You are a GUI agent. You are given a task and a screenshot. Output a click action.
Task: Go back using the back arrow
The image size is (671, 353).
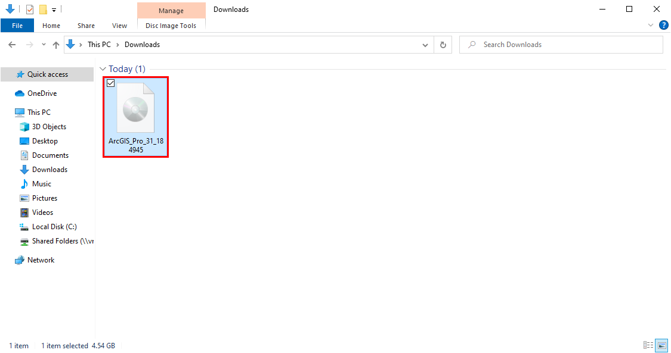(11, 44)
